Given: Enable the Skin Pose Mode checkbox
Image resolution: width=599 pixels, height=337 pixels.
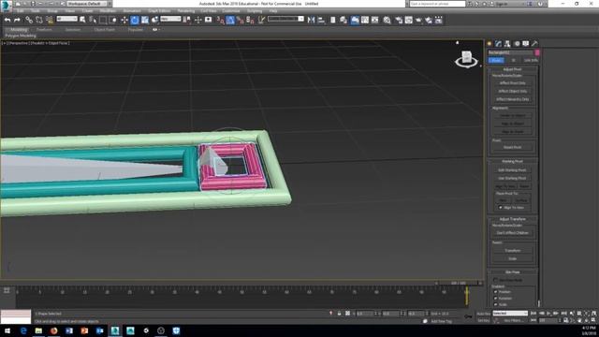Looking at the screenshot, I should click(495, 280).
